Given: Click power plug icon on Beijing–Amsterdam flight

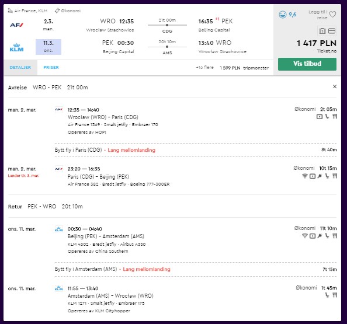Looking at the screenshot, I should tap(320, 236).
